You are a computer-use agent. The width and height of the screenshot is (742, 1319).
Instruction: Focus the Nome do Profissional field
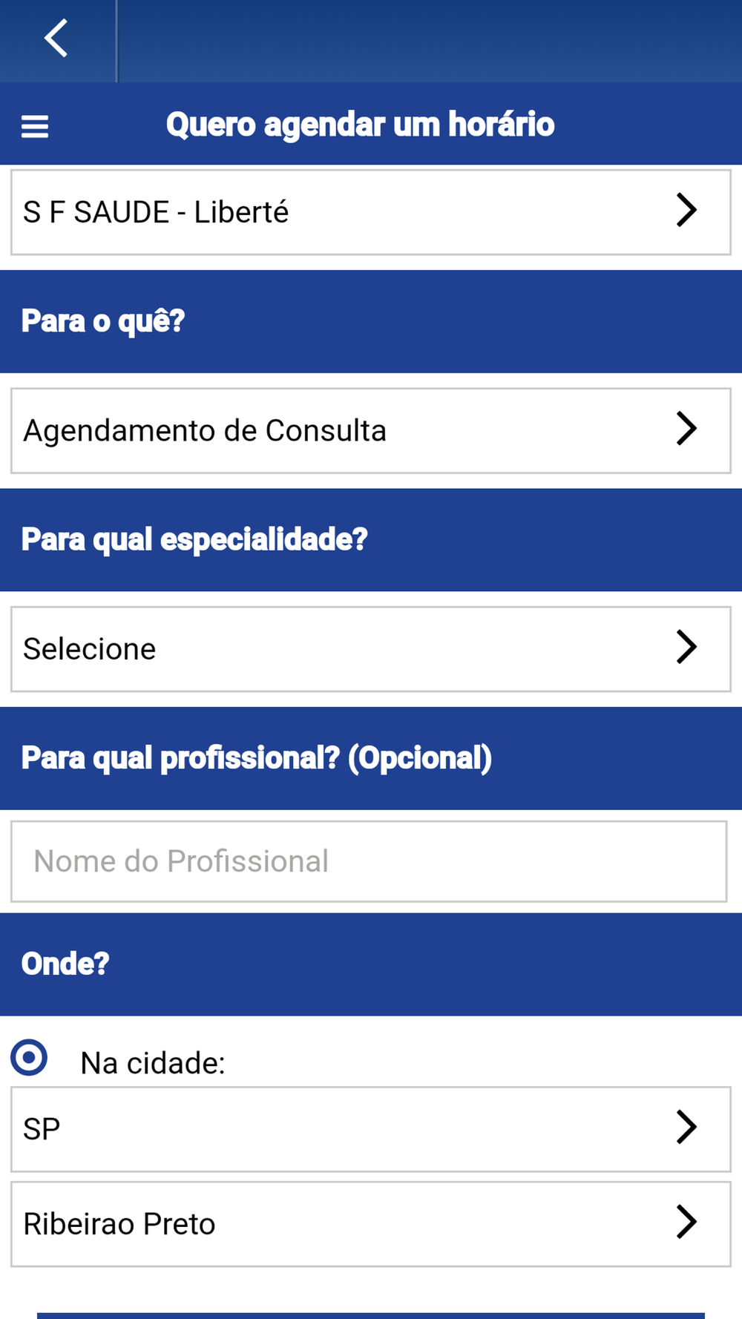coord(369,861)
